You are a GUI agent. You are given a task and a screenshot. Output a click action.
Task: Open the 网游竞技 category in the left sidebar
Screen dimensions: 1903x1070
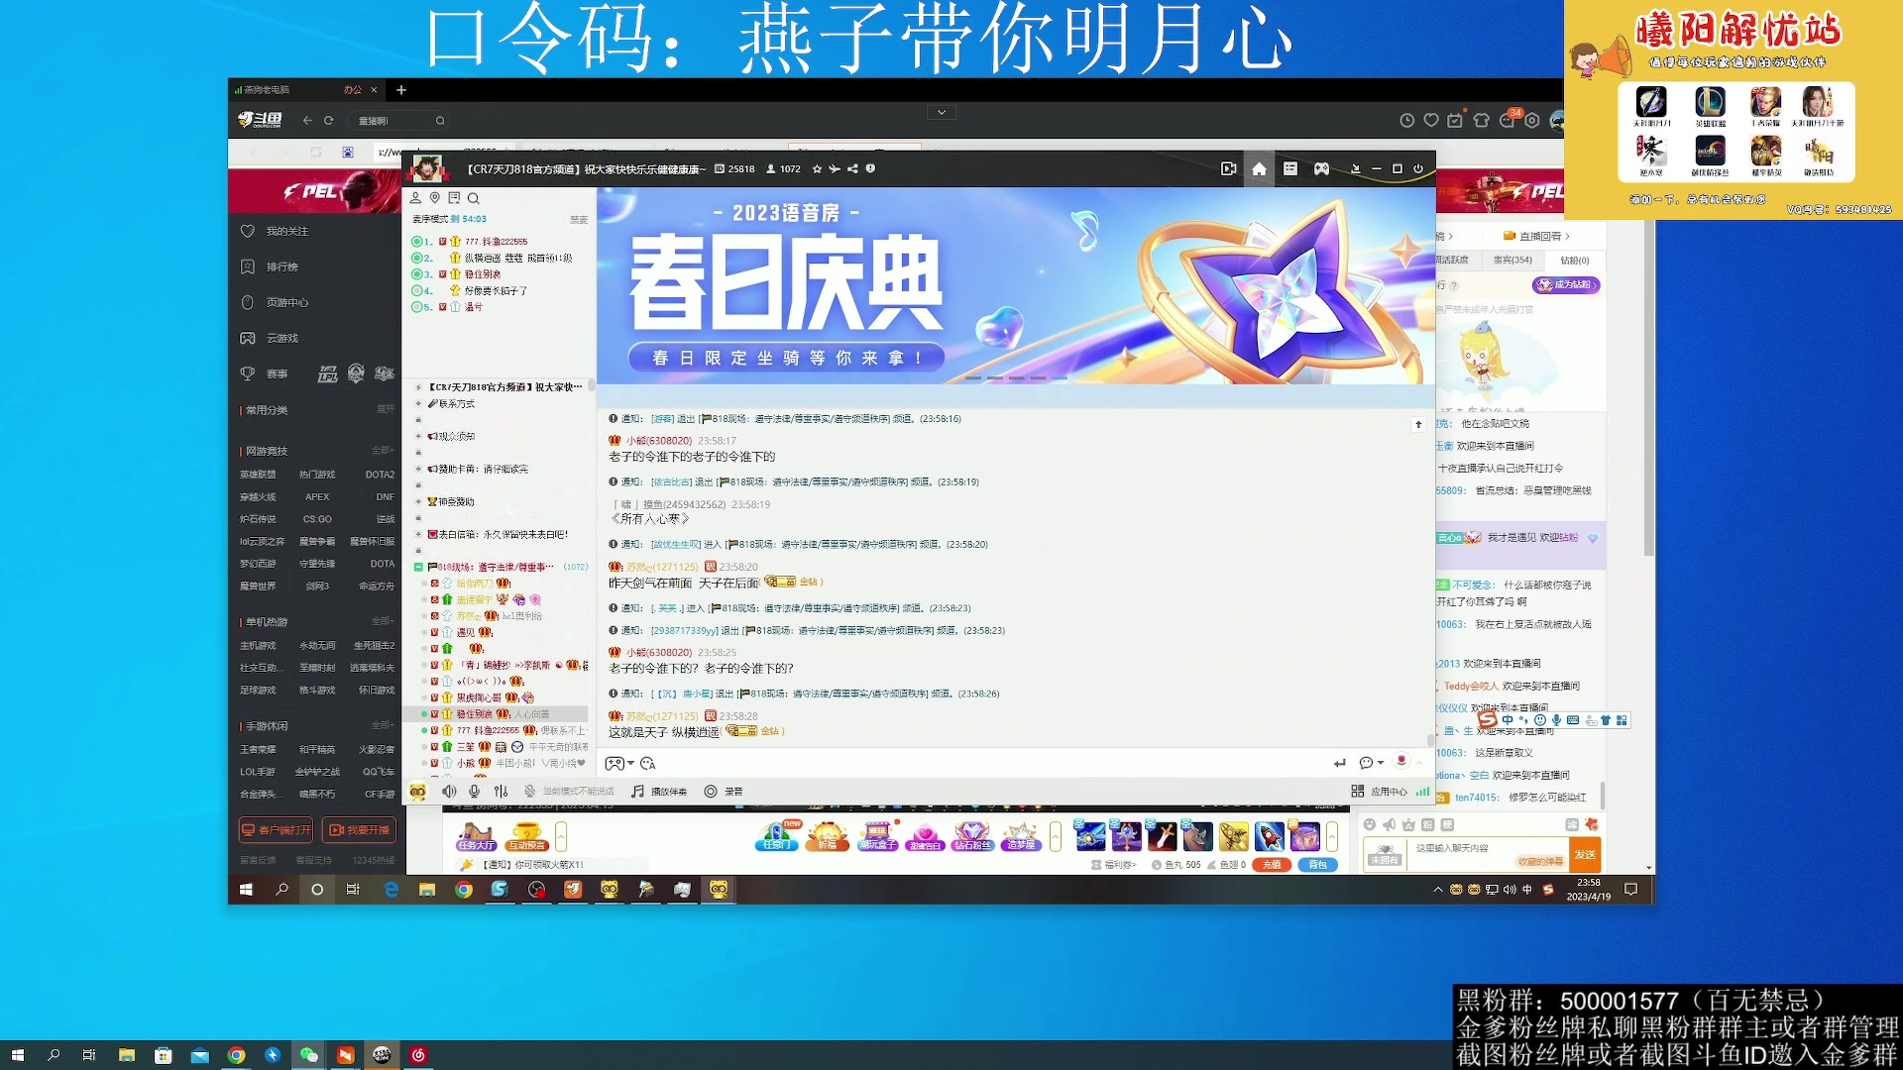pyautogui.click(x=263, y=451)
